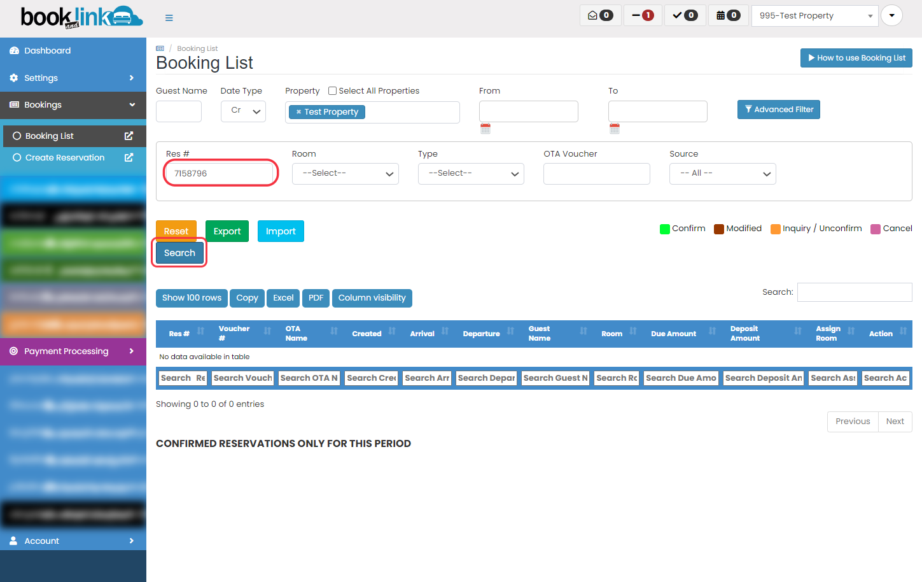Focus the Guest Name field
The image size is (922, 582).
point(179,111)
